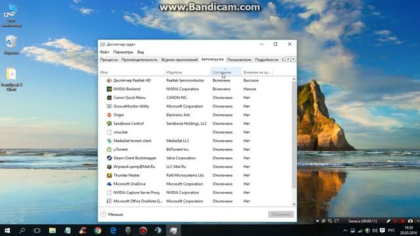Click the Task Manager taskbar icon
This screenshot has height=236, width=420.
pos(173,230)
